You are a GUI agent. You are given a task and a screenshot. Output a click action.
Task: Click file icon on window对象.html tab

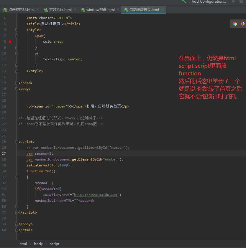pos(83,10)
